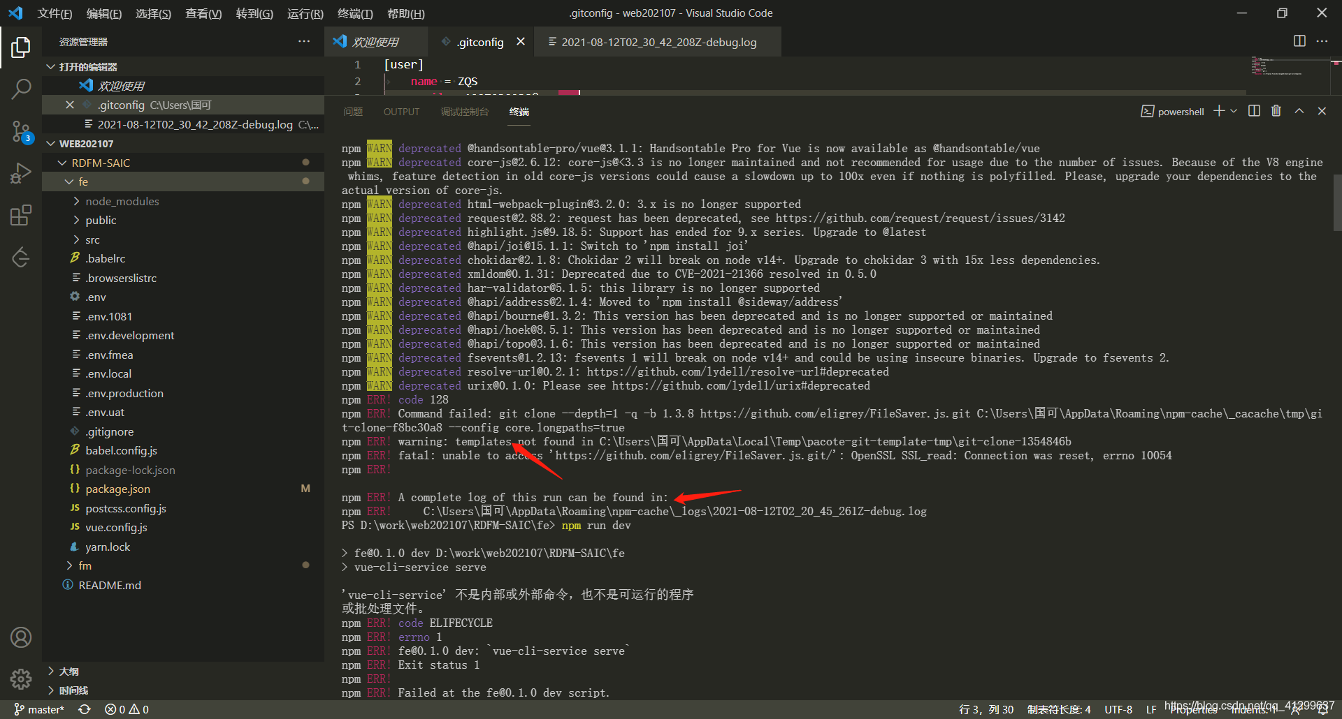
Task: Open the 选择(S) menu
Action: [x=153, y=13]
